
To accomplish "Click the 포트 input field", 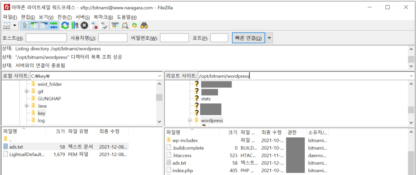I will tap(219, 38).
